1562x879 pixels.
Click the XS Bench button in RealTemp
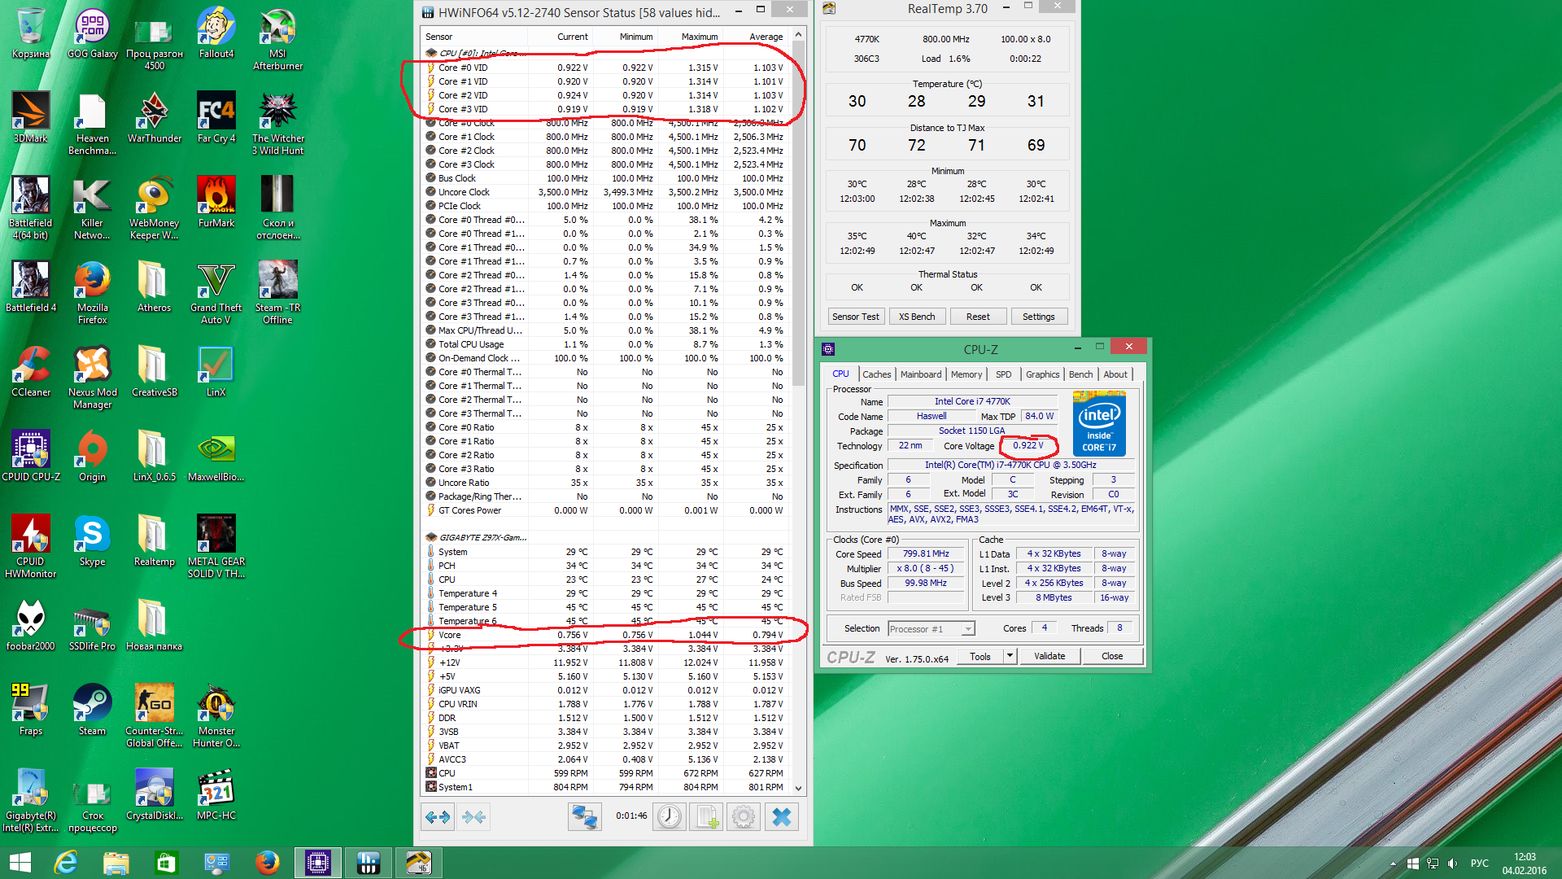click(916, 317)
